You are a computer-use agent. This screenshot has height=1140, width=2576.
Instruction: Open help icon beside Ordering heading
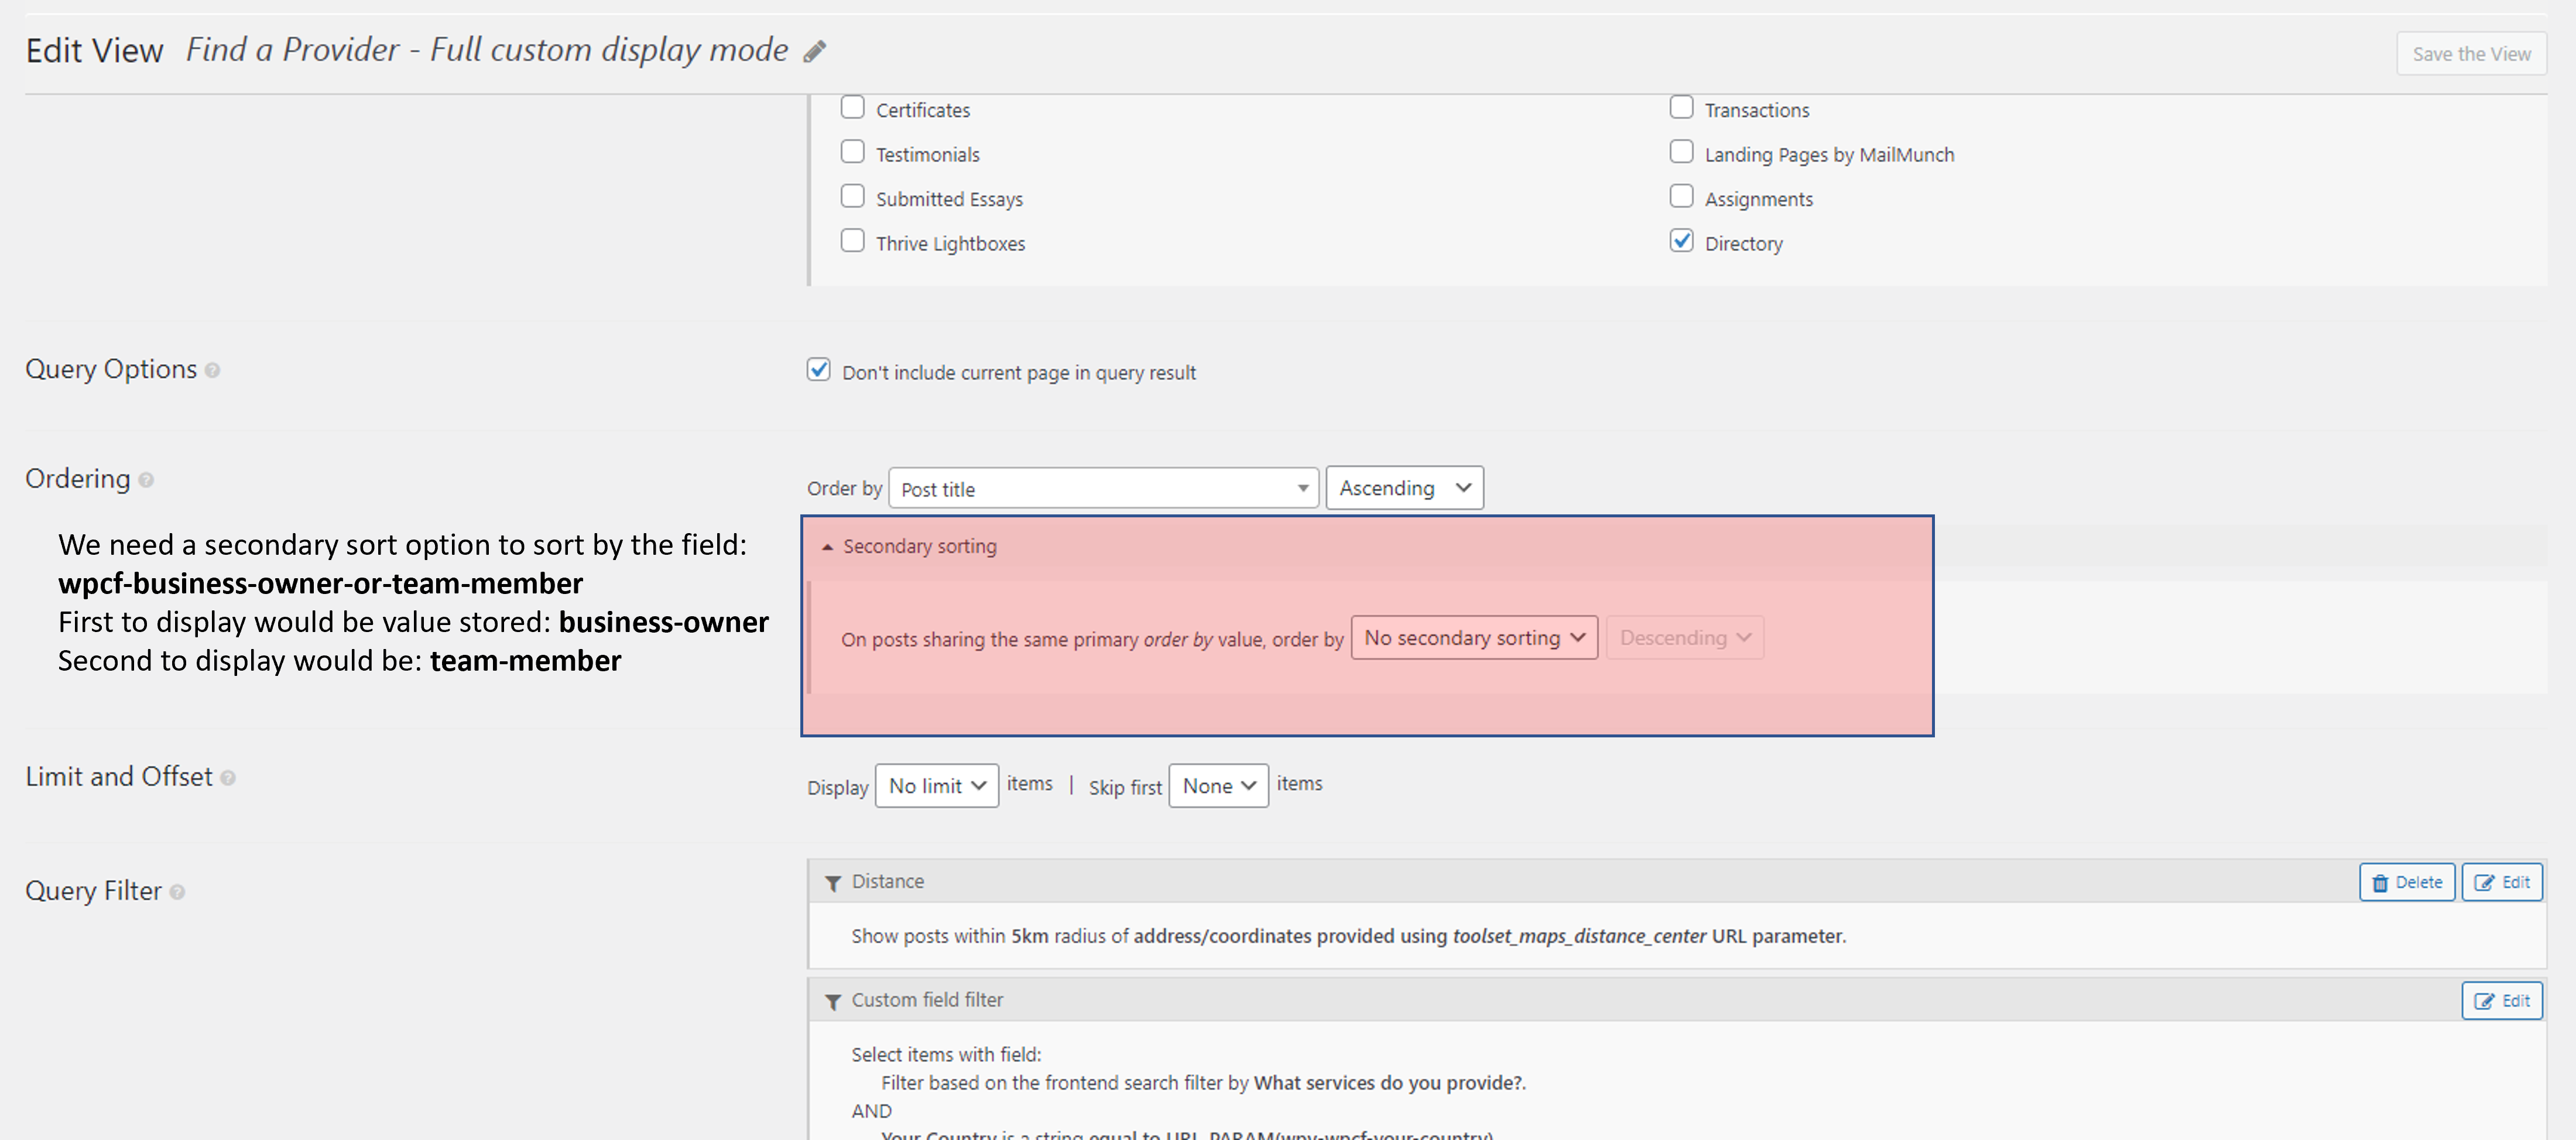pyautogui.click(x=146, y=480)
